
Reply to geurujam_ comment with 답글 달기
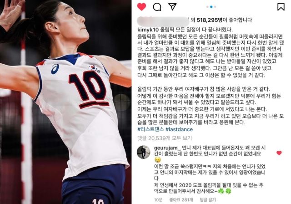208,200
